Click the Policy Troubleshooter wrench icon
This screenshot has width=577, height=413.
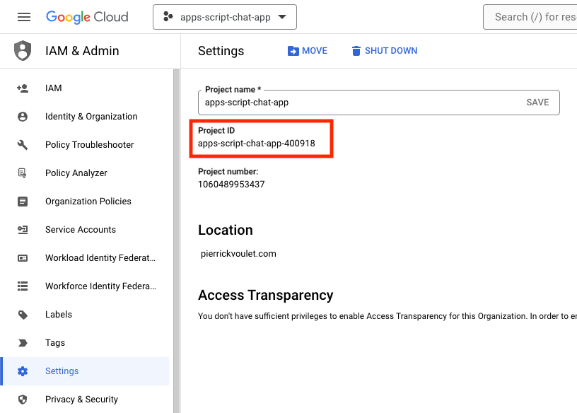tap(23, 145)
